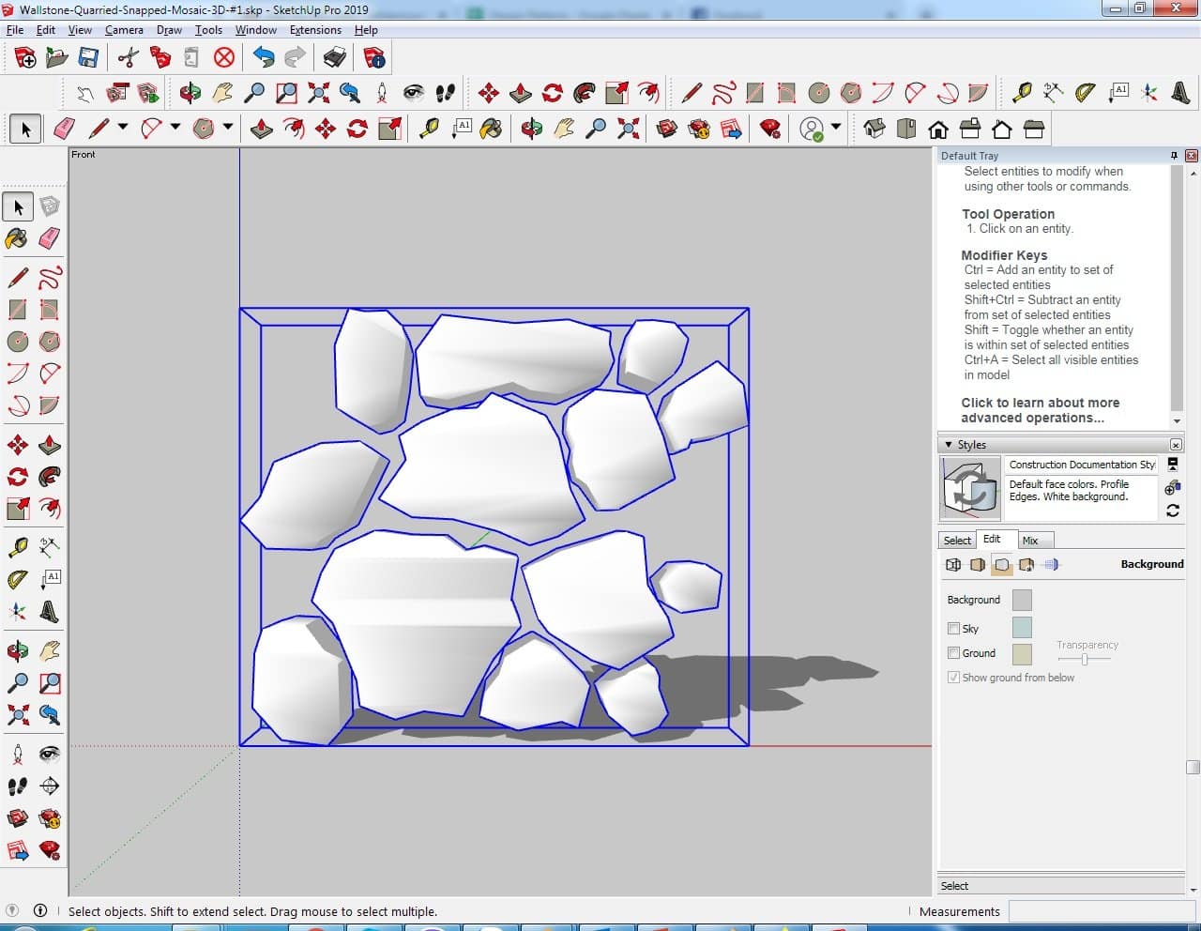Viewport: 1201px width, 931px height.
Task: Click the Print icon in top toolbar
Action: (335, 58)
